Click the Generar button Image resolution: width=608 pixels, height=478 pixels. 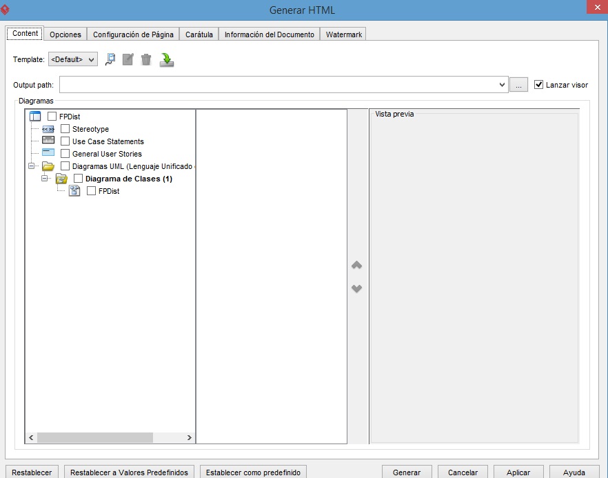click(407, 472)
